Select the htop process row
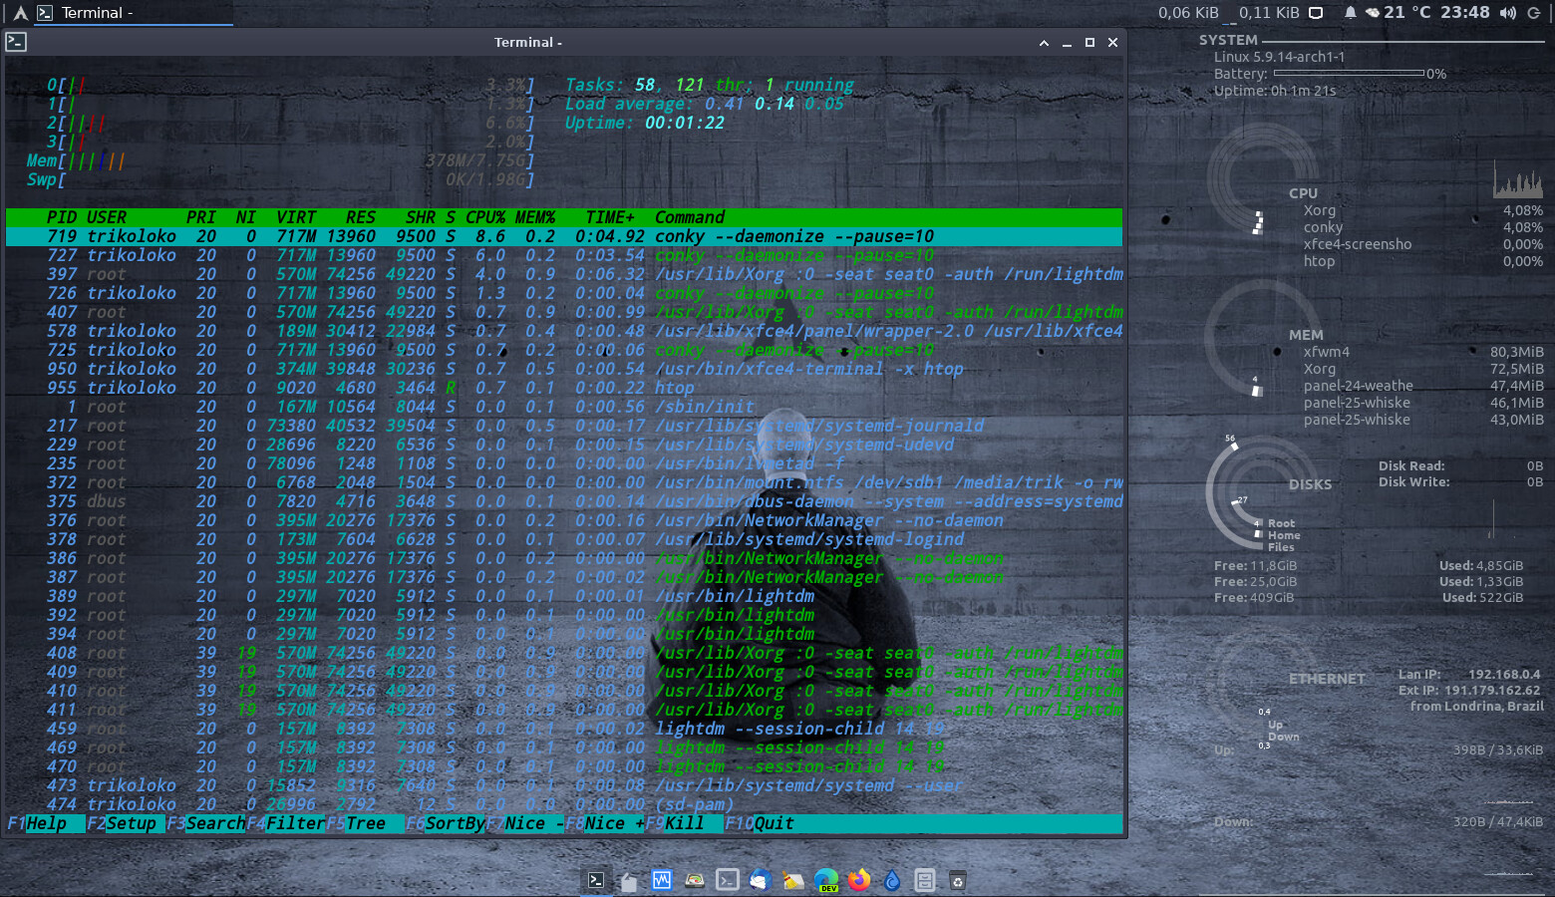 click(498, 388)
